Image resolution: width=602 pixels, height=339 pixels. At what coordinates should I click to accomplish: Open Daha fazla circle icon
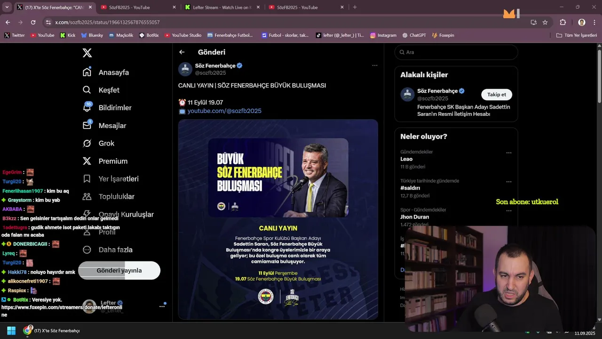tap(87, 250)
